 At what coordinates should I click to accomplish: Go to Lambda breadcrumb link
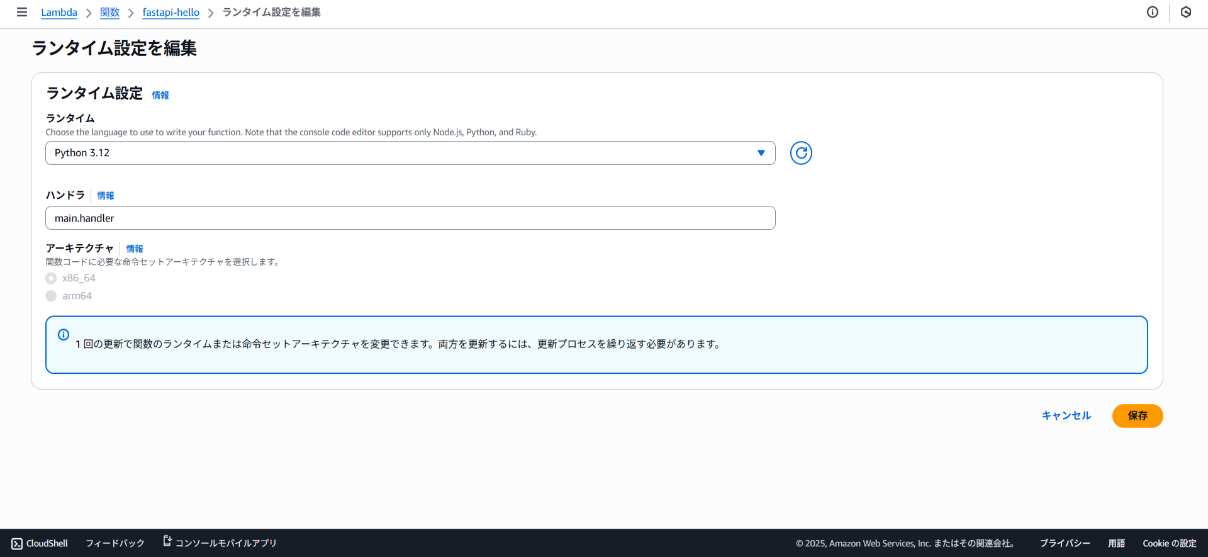point(59,13)
